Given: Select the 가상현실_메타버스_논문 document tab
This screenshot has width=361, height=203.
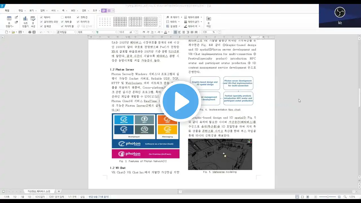Looking at the screenshot, I should [39, 191].
